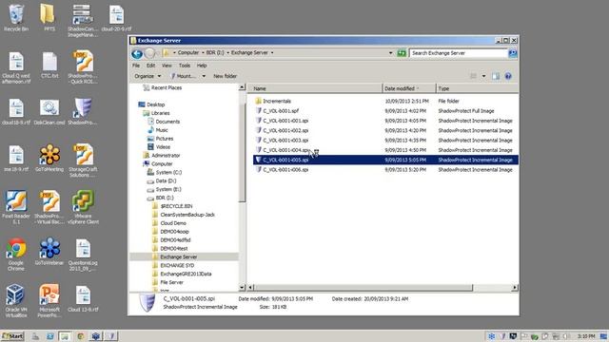Open the View menu
609x342 pixels.
click(167, 66)
